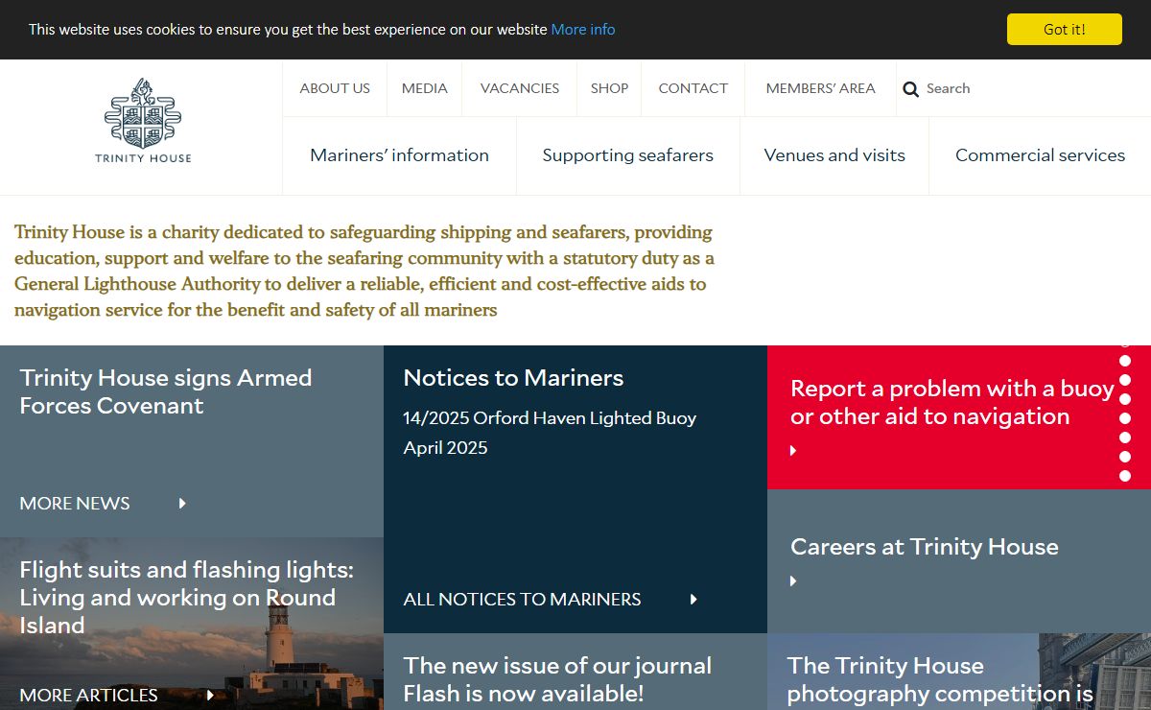Open Mariners' information menu

click(399, 155)
